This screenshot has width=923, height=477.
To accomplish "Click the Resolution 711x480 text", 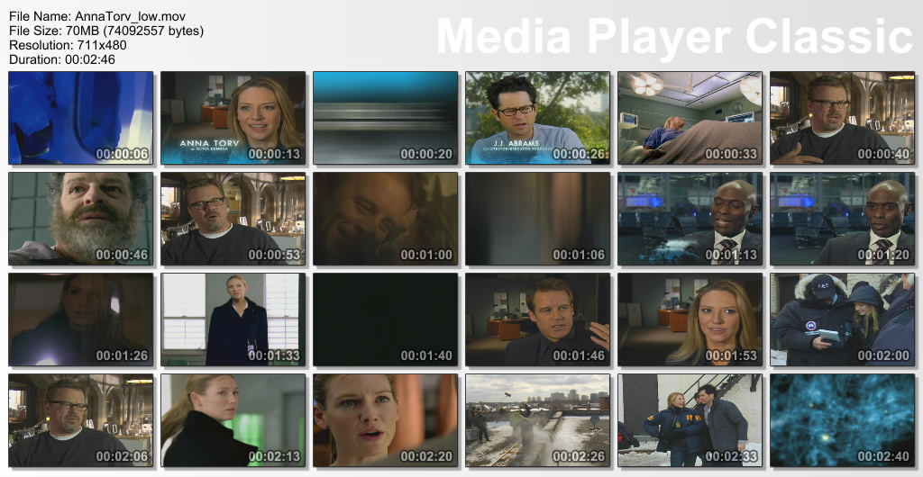I will click(x=68, y=45).
